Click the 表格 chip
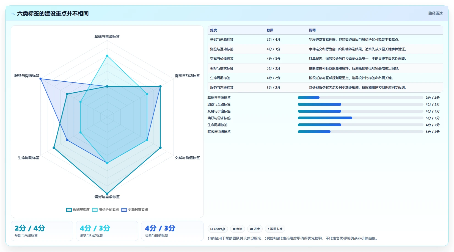454x252 pixels. click(x=238, y=229)
